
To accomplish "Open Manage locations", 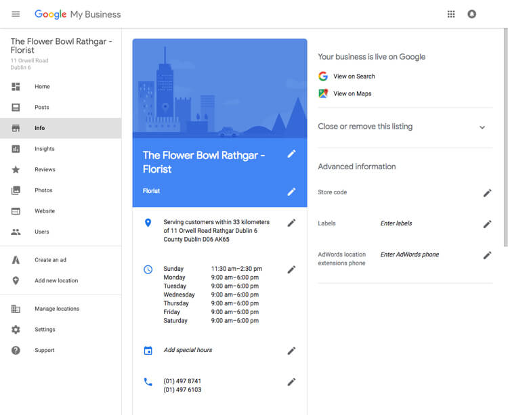I will point(60,309).
